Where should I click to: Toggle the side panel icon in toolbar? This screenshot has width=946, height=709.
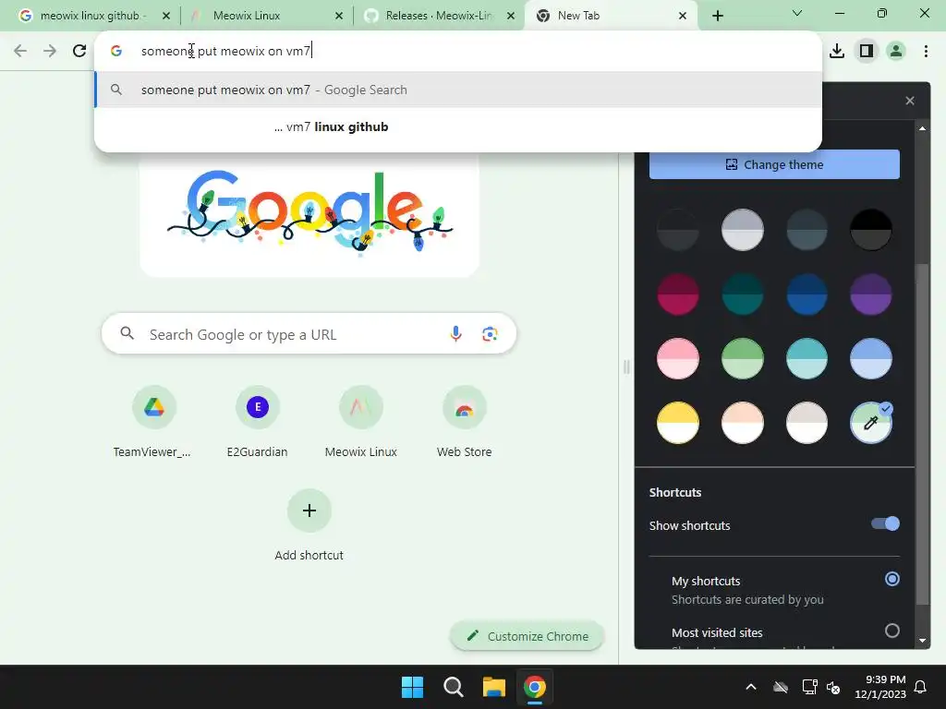pos(867,51)
